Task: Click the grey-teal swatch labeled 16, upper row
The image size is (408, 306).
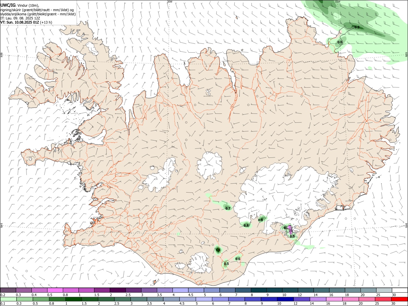Action: click(337, 290)
